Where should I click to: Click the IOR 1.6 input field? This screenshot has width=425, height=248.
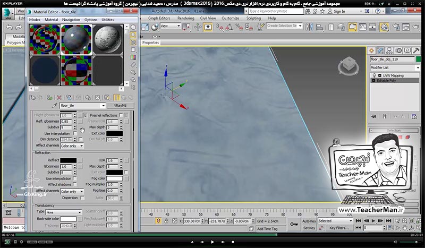point(112,160)
